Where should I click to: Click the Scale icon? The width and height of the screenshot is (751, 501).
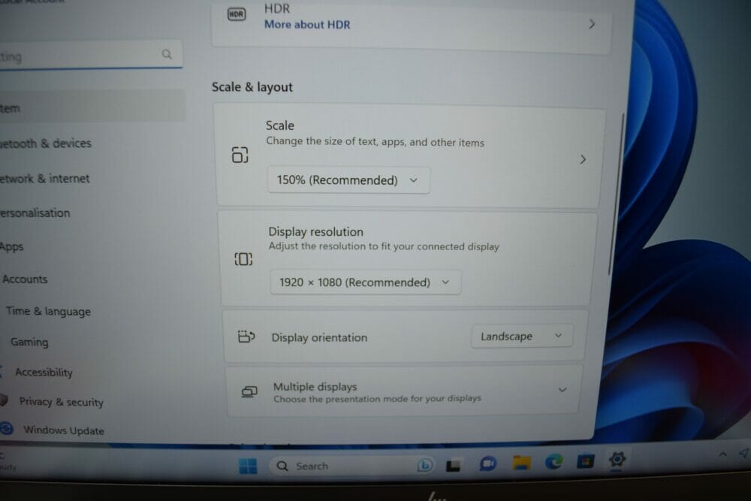click(x=240, y=155)
